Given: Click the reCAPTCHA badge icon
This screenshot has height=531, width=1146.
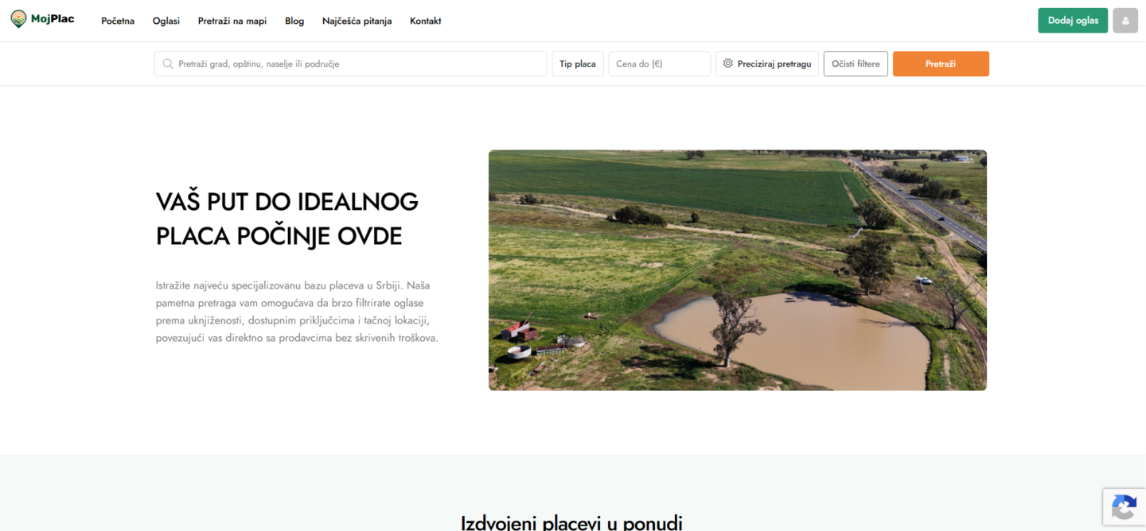Looking at the screenshot, I should point(1124,507).
